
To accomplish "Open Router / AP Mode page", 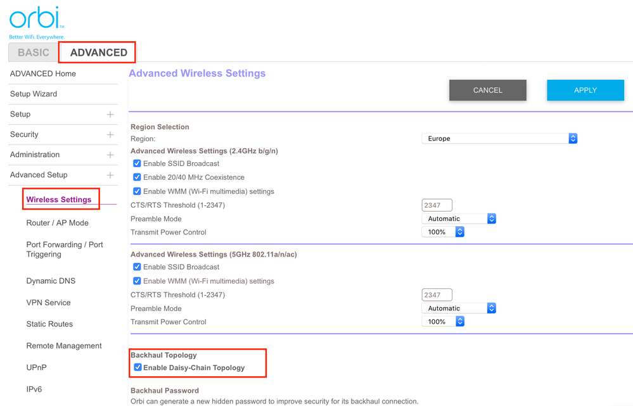I will click(x=58, y=223).
